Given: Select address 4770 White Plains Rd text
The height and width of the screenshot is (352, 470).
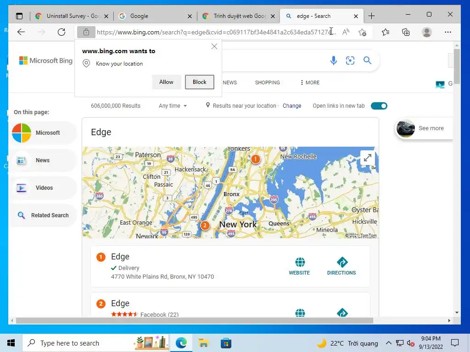Looking at the screenshot, I should coord(162,276).
